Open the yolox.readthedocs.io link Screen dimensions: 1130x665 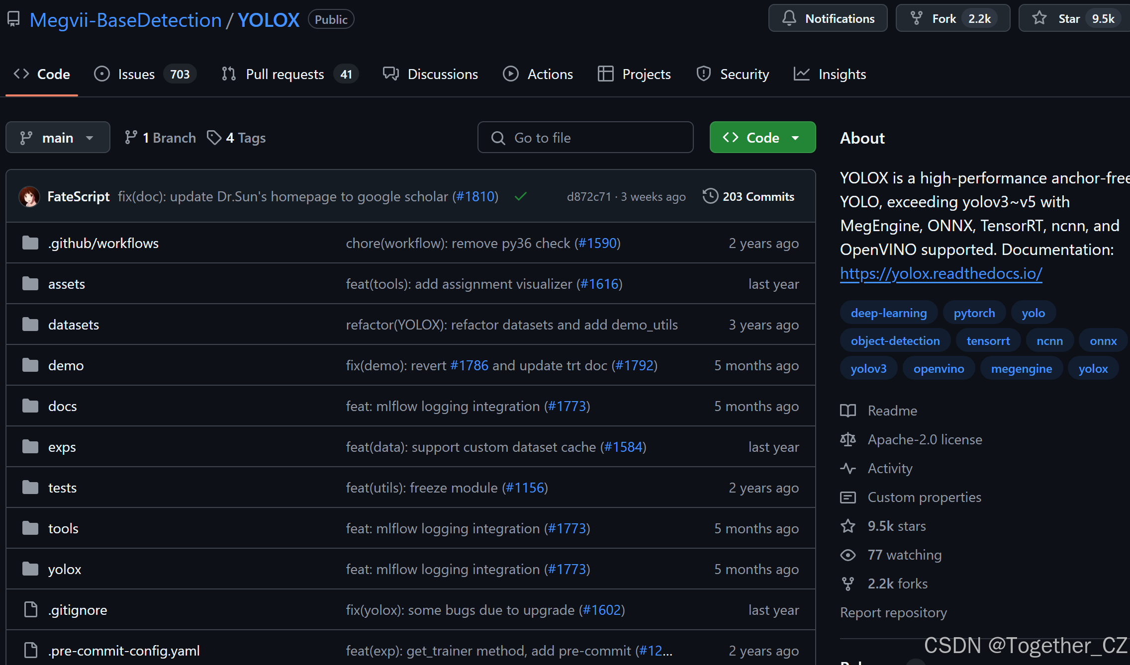click(x=941, y=273)
